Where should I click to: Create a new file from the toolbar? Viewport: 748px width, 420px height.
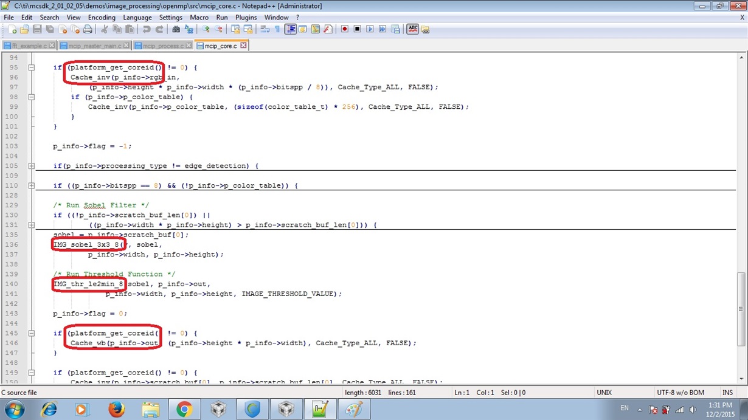[12, 29]
